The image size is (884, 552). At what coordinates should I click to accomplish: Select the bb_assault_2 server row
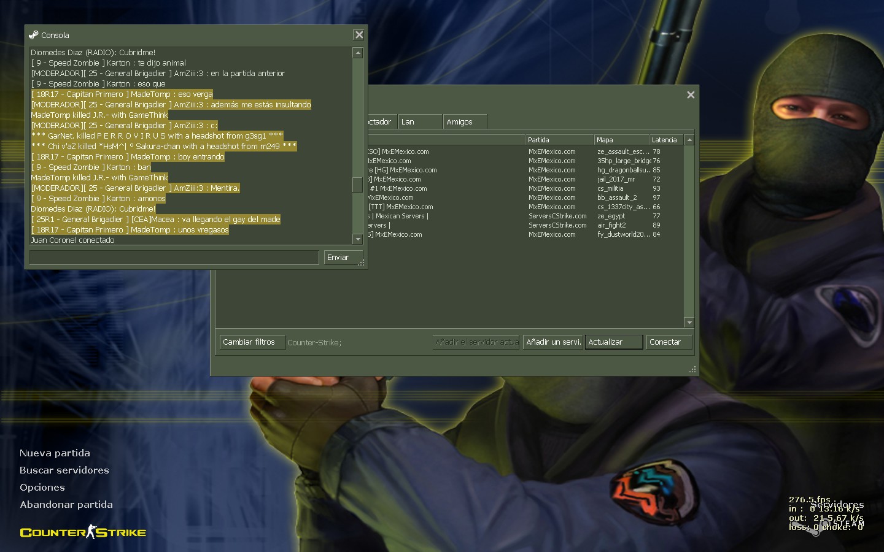pos(525,197)
